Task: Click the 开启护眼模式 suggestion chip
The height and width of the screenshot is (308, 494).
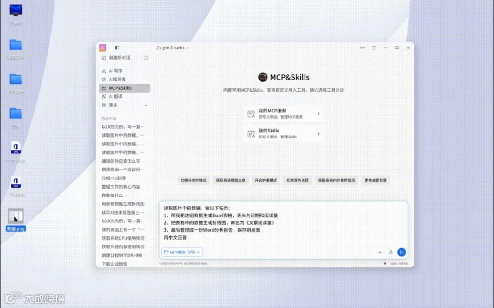Action: 266,180
